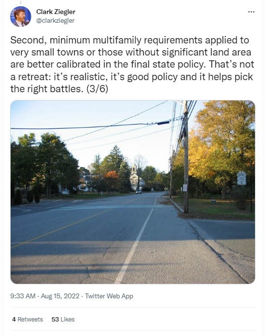This screenshot has width=268, height=335.
Task: Open the Clark Ziegler display name
Action: tap(56, 12)
